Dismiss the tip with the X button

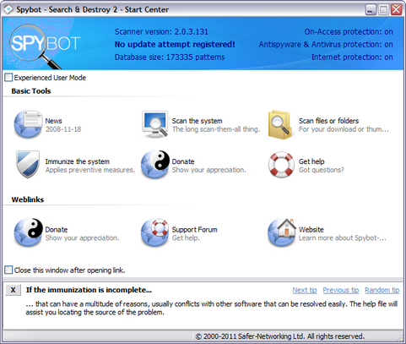pos(13,290)
